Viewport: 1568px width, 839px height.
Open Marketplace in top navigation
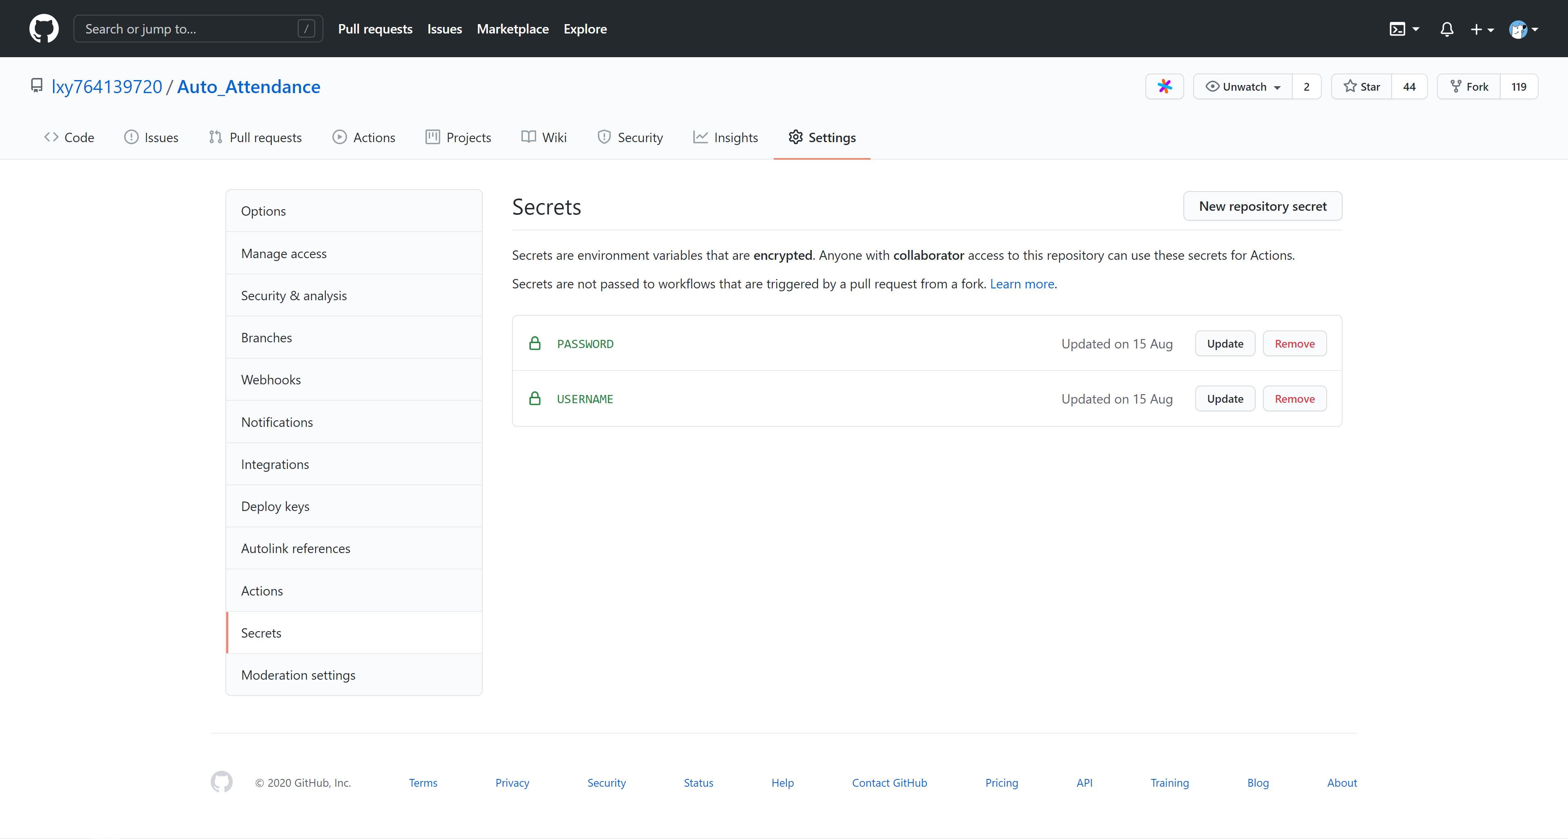coord(512,29)
